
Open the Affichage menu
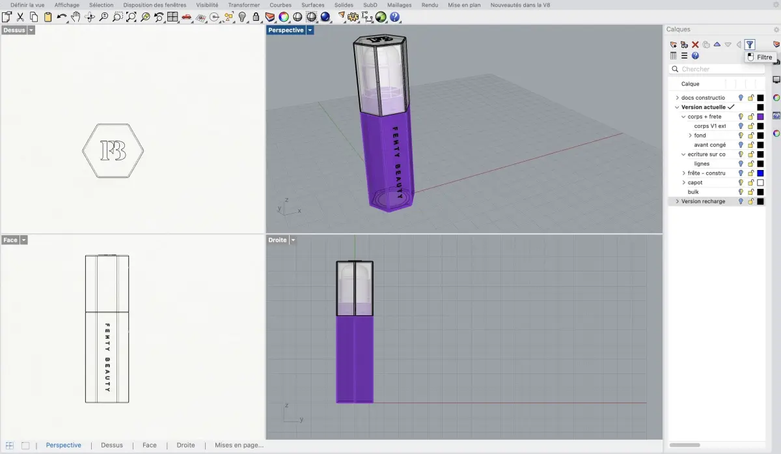67,5
